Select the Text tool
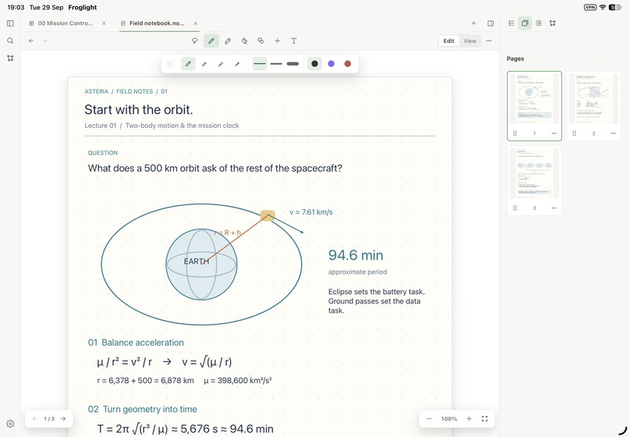 pos(293,41)
